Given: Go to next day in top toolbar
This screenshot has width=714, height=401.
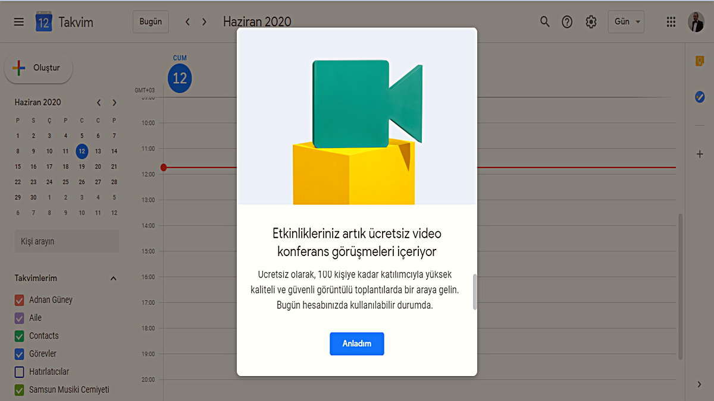Looking at the screenshot, I should (x=205, y=22).
